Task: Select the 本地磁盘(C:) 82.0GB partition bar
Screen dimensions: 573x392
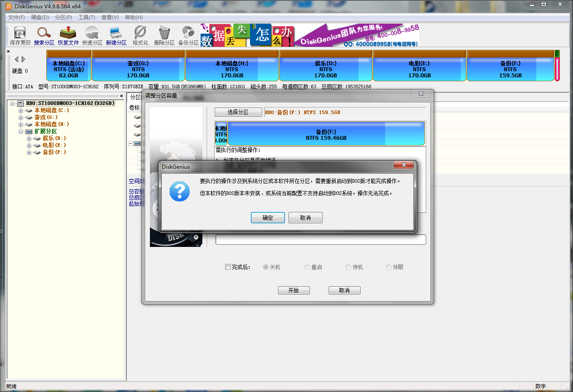Action: coord(69,66)
